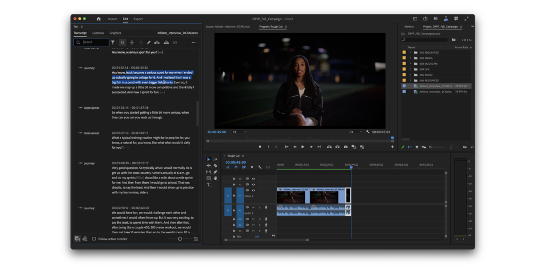
Task: Click the transcript filter funnel icon
Action: [x=113, y=42]
